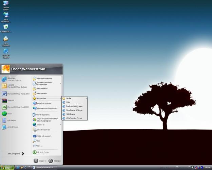Launch Microsoft Office Word 2003
The image size is (212, 170).
(17, 93)
